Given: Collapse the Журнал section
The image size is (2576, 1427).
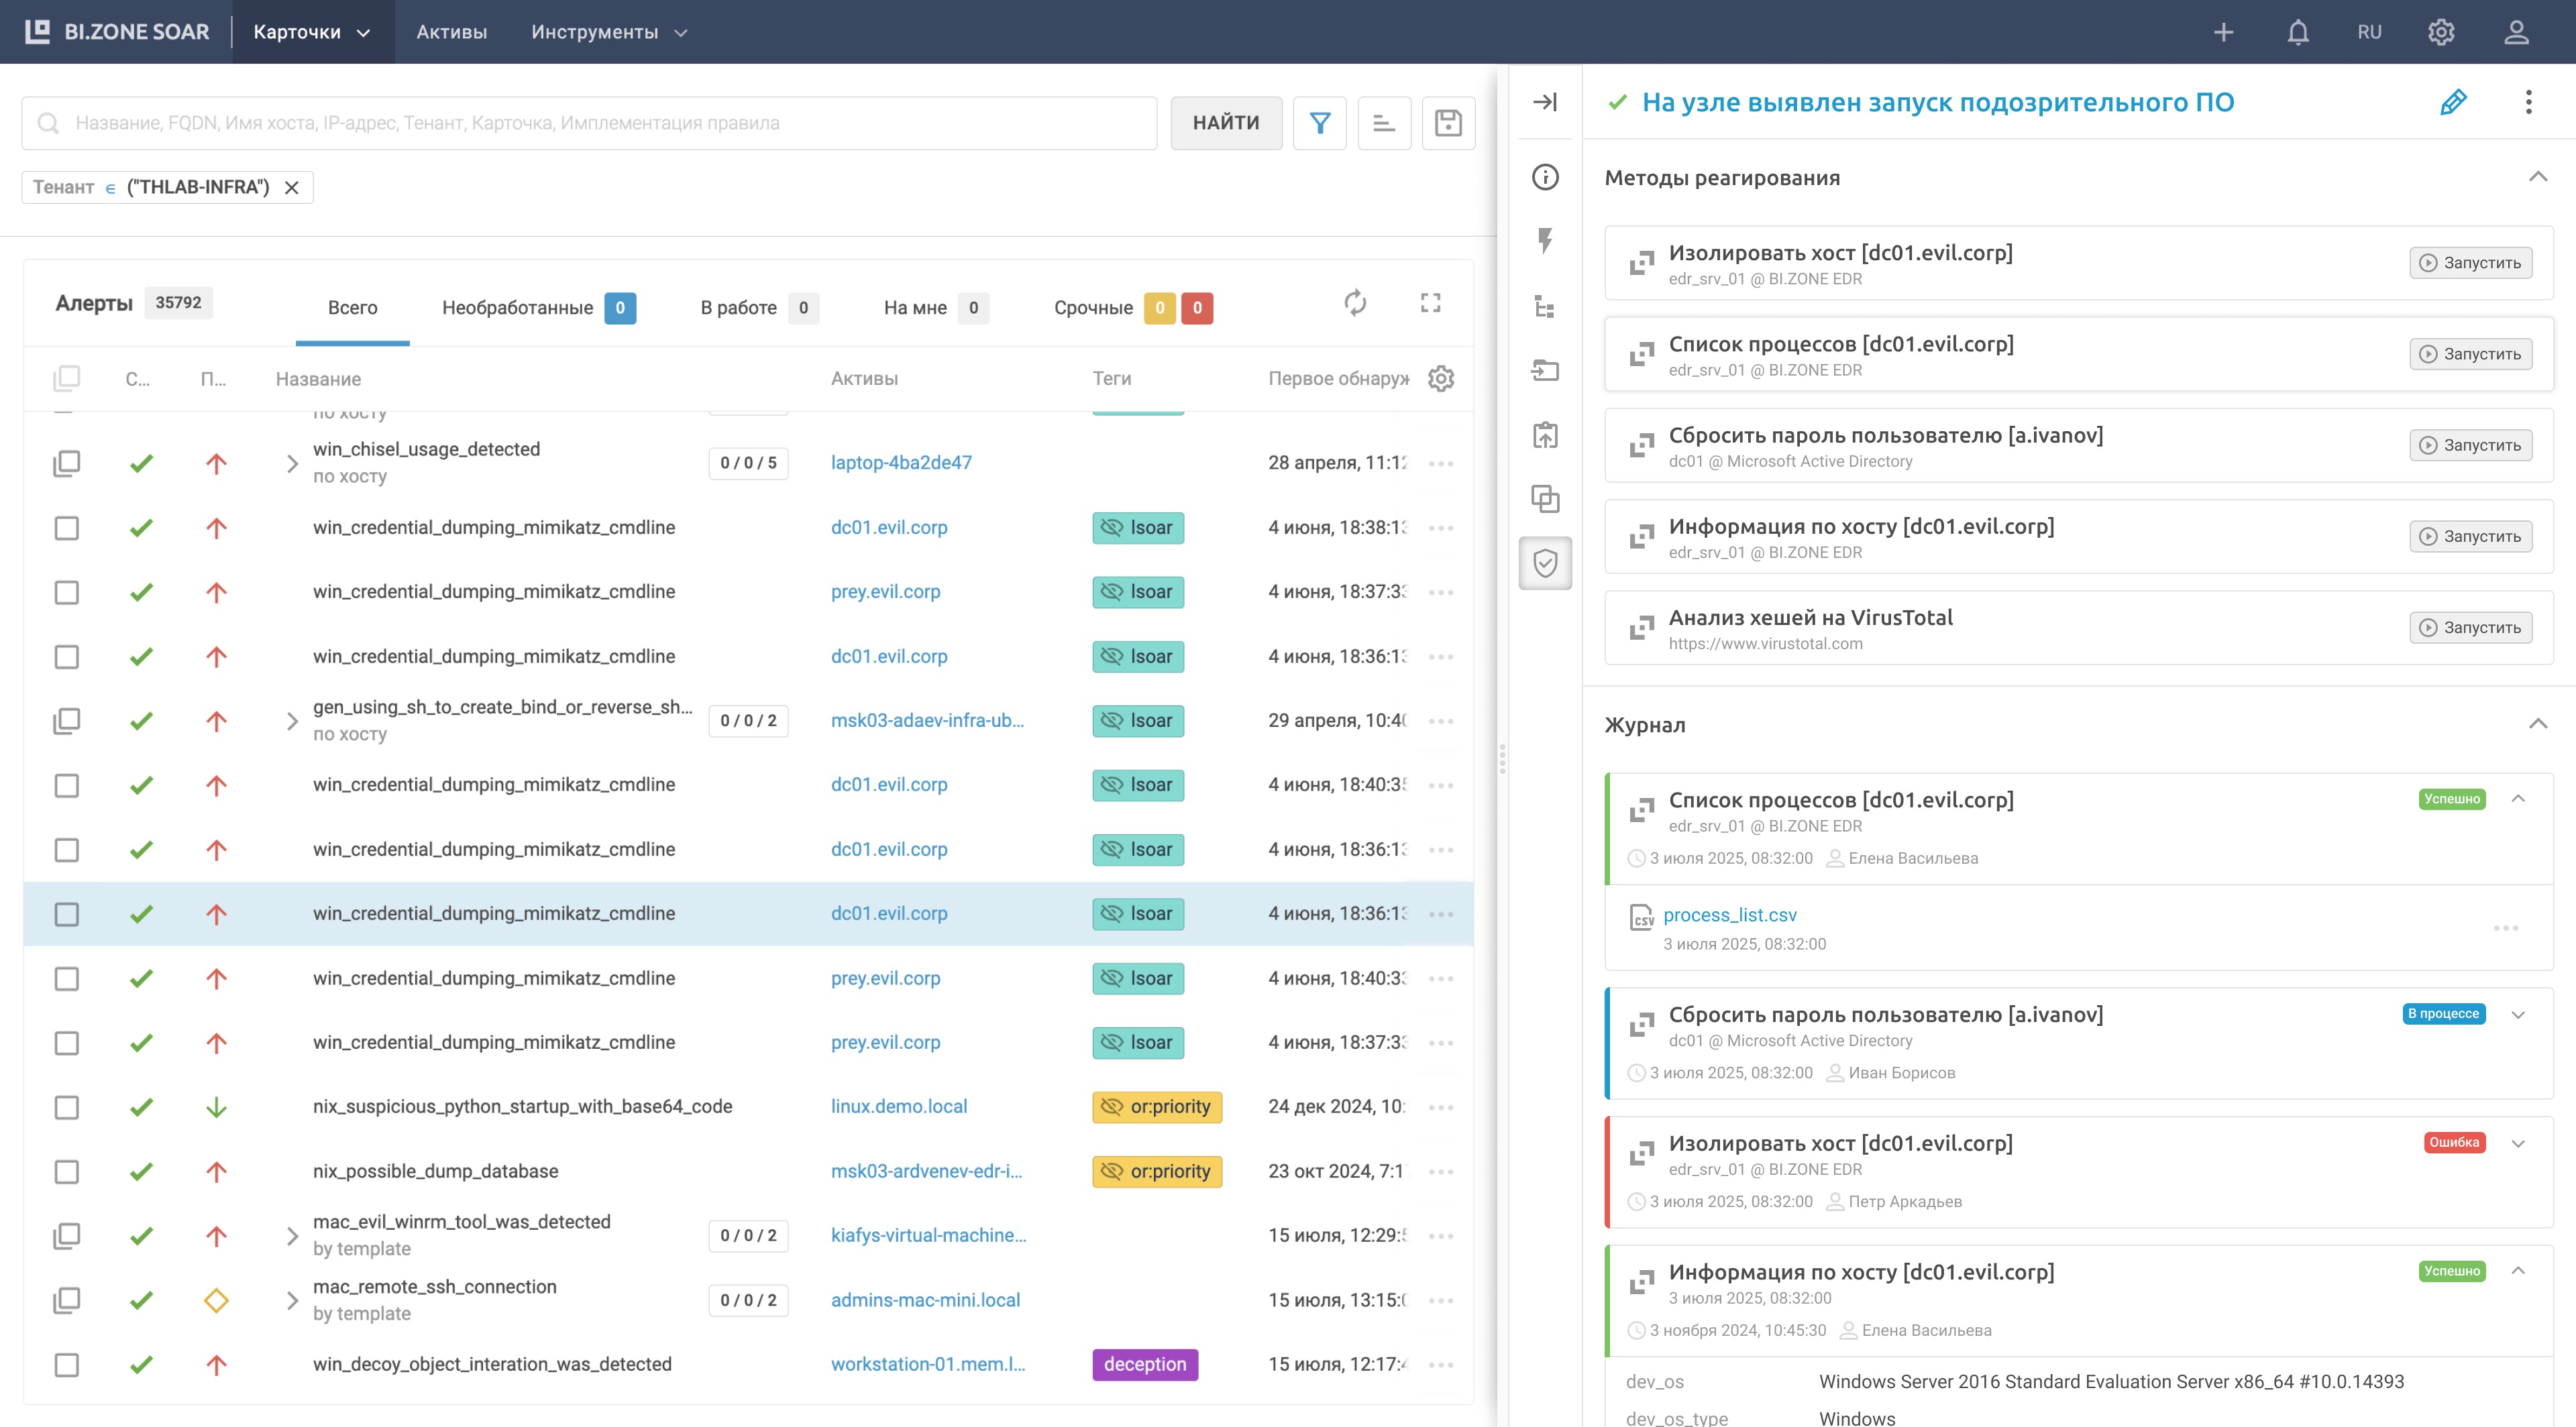Looking at the screenshot, I should click(2537, 724).
